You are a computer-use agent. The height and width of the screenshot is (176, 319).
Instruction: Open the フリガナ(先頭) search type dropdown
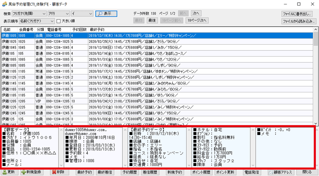29,14
